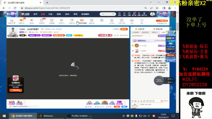Toggle the Chrome side panel icon
Image resolution: width=212 pixels, height=119 pixels.
(x=164, y=8)
